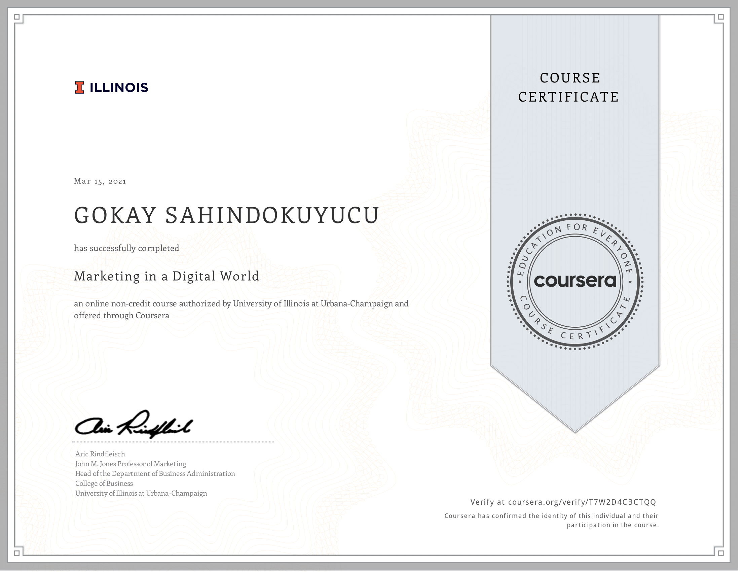The width and height of the screenshot is (740, 572).
Task: Click the identity confirmation notice text
Action: 552,521
